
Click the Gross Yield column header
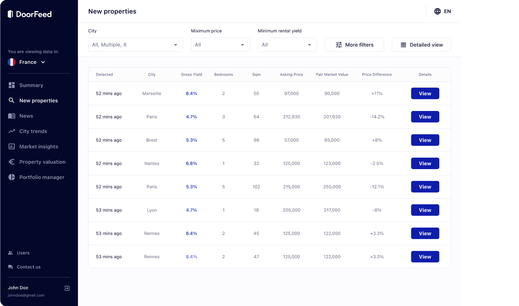192,75
